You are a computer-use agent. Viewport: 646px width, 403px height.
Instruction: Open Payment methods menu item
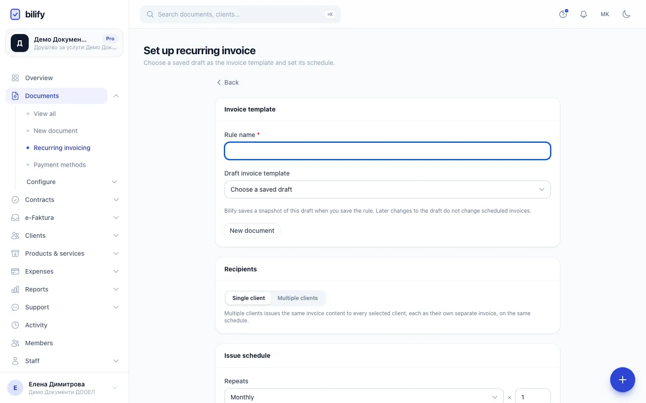(x=60, y=165)
